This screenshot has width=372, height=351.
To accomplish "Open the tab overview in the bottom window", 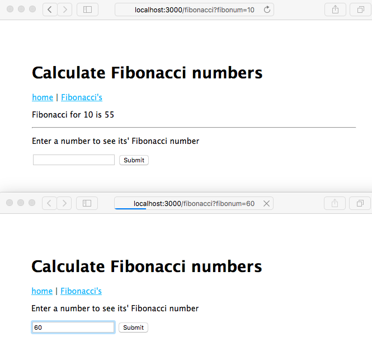I will [x=360, y=203].
